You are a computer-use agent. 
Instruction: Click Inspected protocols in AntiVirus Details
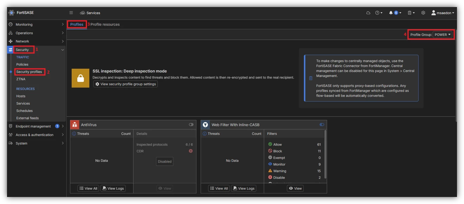[152, 145]
